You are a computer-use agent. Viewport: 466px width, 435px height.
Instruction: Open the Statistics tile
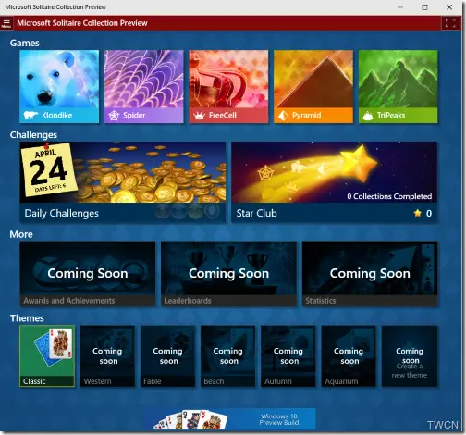point(370,274)
